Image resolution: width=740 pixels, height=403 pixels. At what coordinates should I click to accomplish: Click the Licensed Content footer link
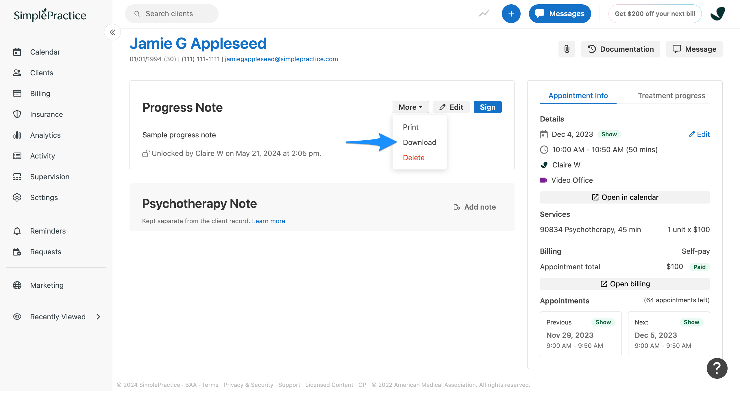329,385
